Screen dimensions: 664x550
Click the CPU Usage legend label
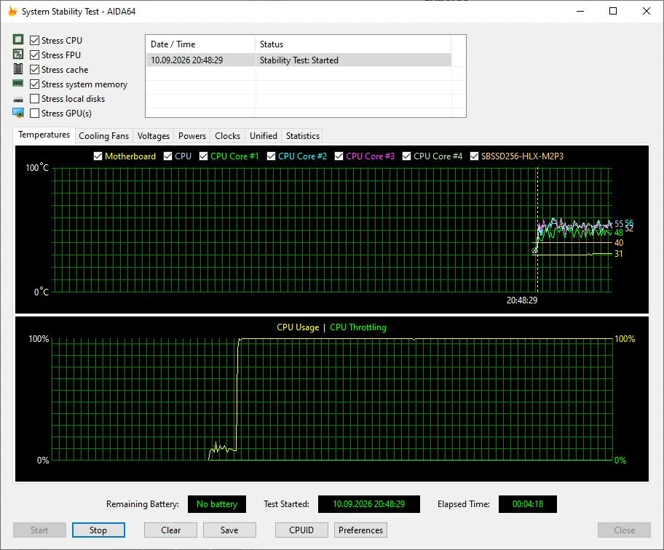[298, 327]
